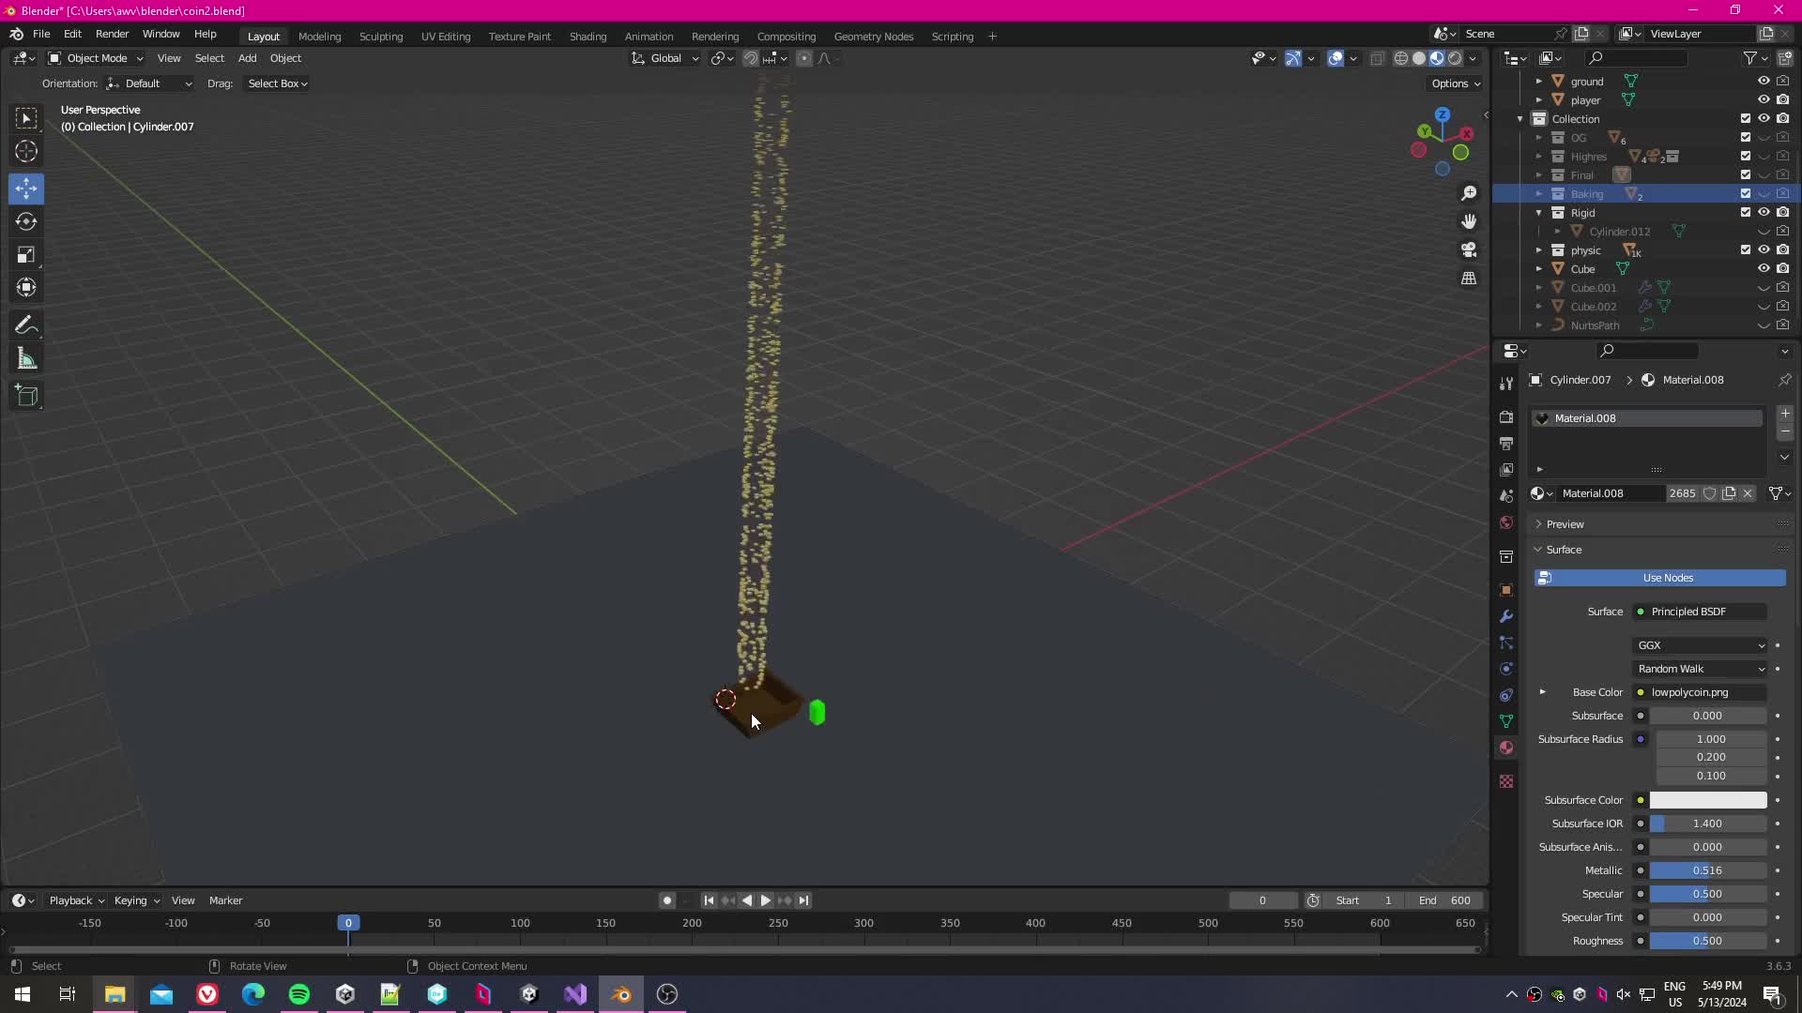Click the Metallic value slider
This screenshot has height=1013, width=1802.
[1707, 870]
